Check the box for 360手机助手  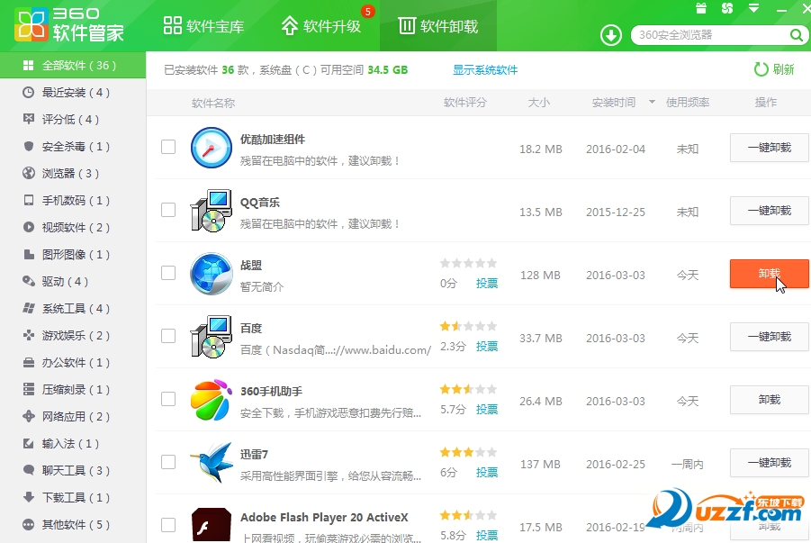click(x=168, y=399)
